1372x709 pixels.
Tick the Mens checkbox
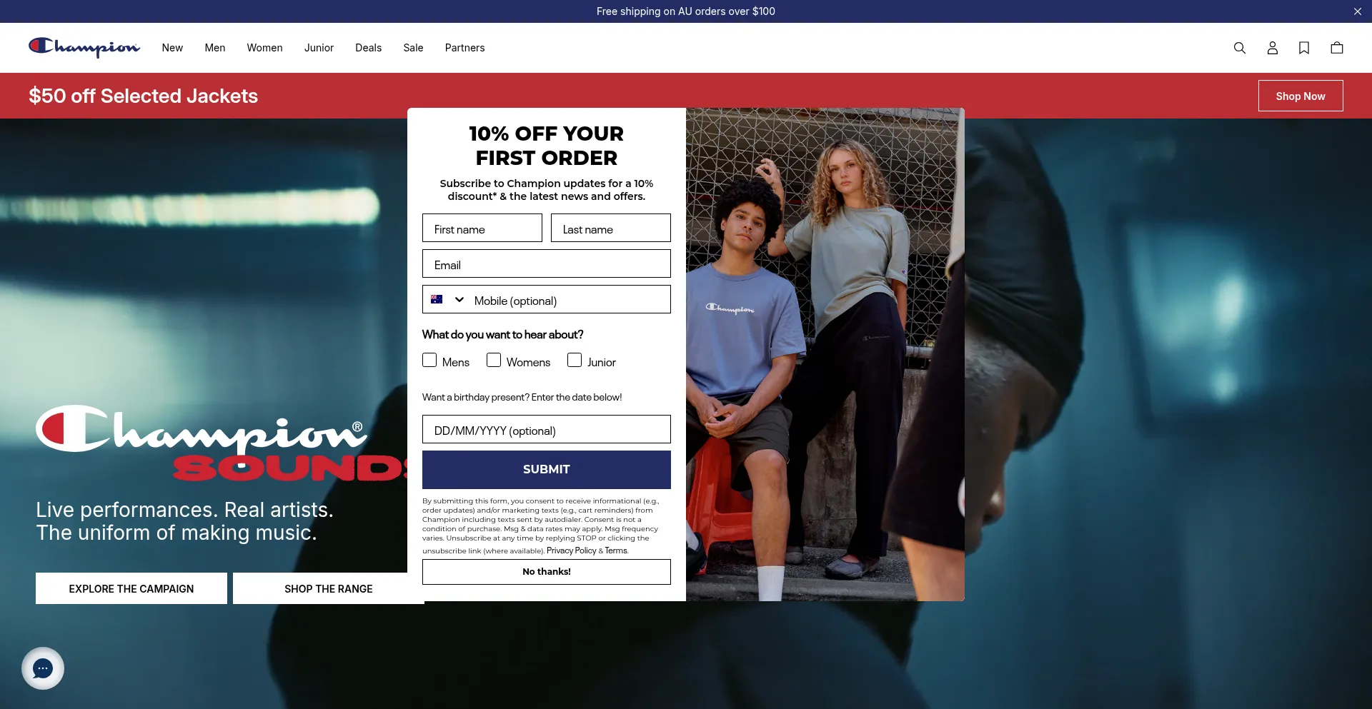tap(429, 360)
